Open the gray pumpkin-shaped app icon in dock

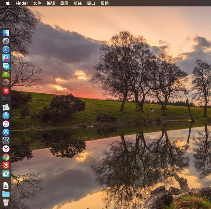point(6,82)
